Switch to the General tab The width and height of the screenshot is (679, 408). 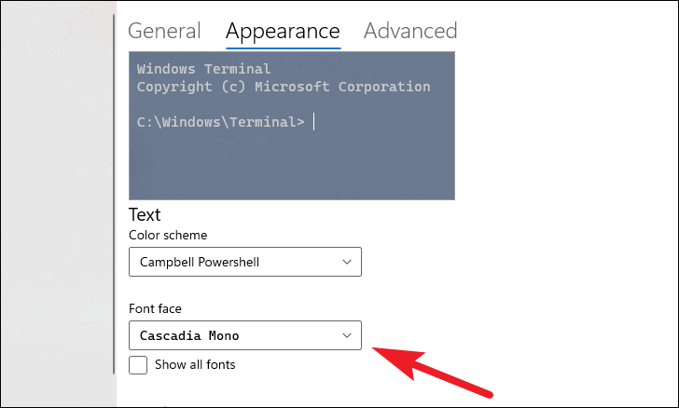(x=164, y=31)
